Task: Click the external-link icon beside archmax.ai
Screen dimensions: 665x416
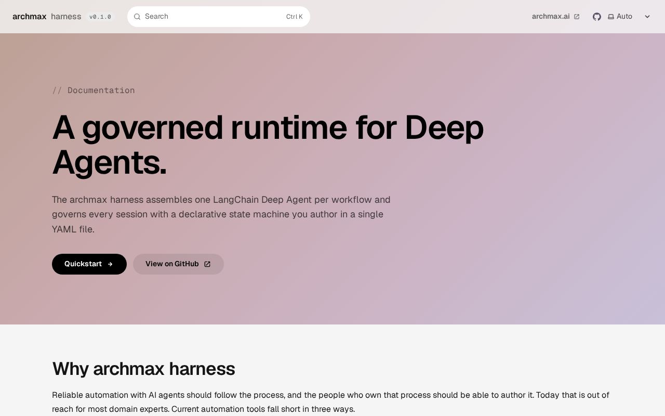Action: coord(577,17)
